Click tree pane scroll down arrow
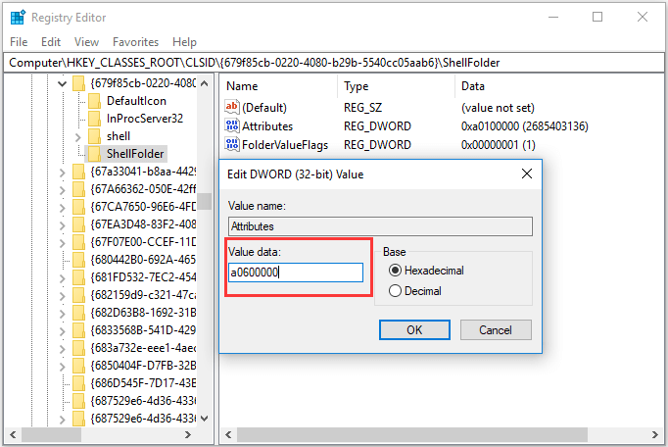The image size is (668, 447). point(204,418)
